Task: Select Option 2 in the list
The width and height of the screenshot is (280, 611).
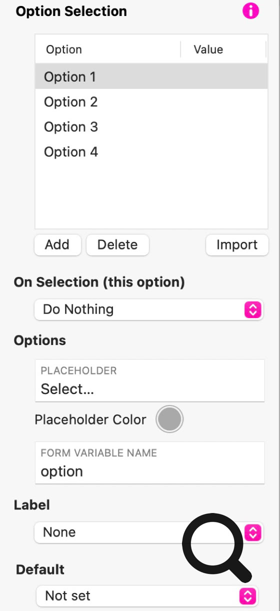Action: (151, 102)
